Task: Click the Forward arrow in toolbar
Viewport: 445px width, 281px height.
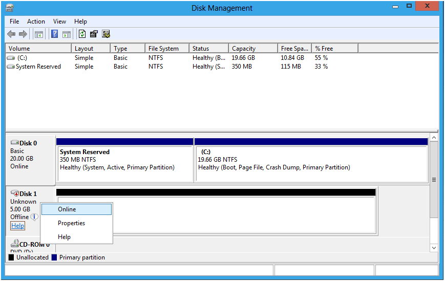Action: [23, 34]
